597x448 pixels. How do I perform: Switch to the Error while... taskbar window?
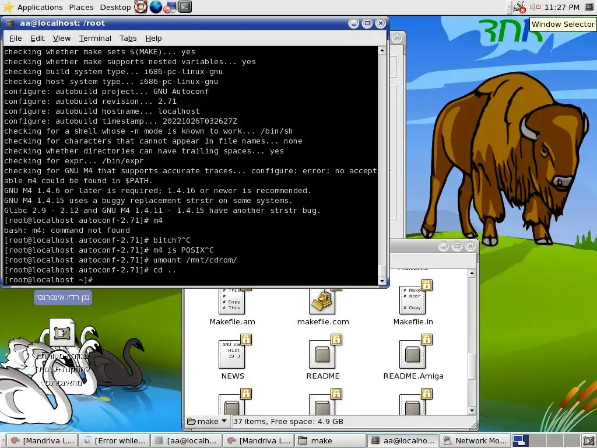(x=114, y=441)
